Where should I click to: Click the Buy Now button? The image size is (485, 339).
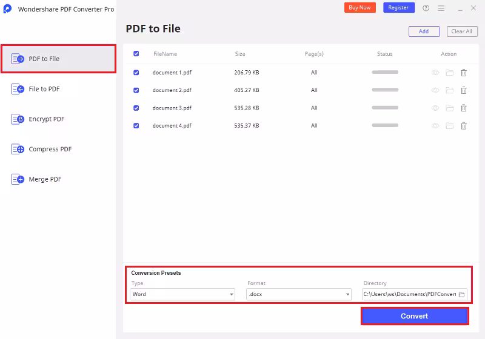point(360,7)
